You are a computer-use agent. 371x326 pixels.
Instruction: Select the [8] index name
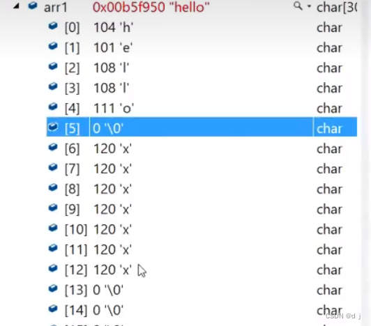(x=72, y=189)
